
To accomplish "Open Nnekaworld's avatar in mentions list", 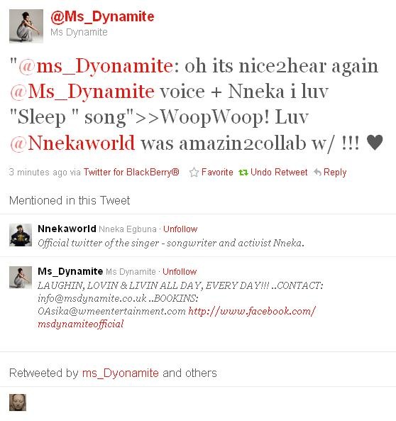I will pos(21,235).
